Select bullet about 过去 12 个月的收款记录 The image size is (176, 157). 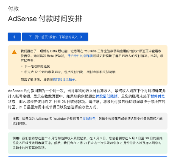click(70, 72)
